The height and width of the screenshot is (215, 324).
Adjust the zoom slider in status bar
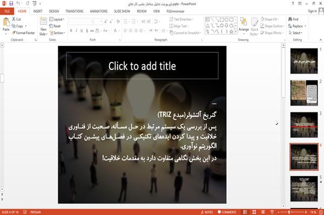pos(289,212)
